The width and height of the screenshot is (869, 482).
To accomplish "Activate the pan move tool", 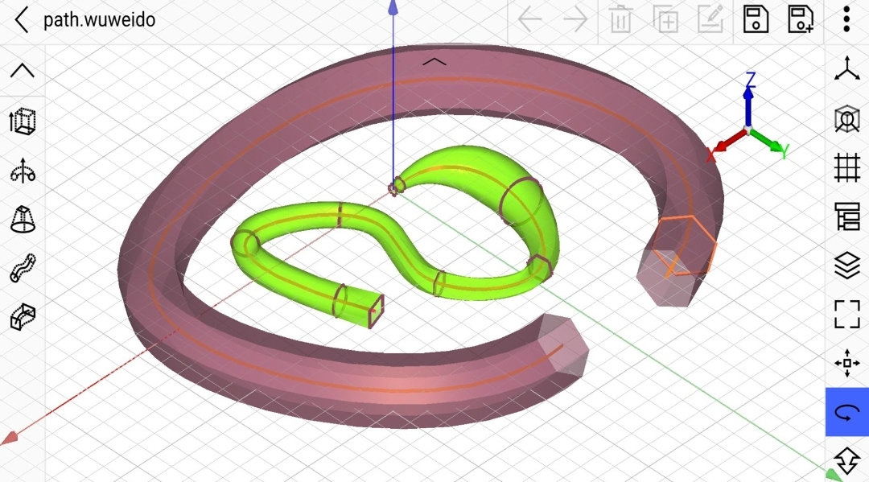I will (x=846, y=363).
